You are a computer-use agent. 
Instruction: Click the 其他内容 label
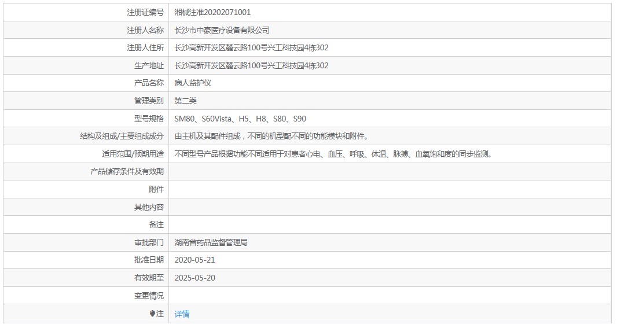pos(149,207)
